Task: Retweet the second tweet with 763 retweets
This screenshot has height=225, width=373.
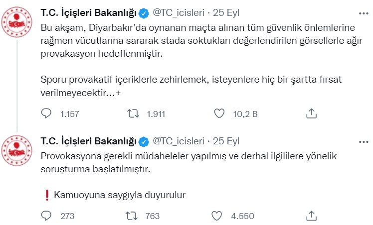Action: (132, 216)
